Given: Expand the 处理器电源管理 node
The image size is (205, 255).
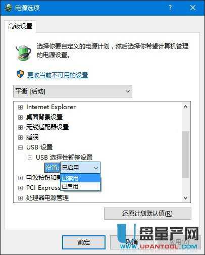Looking at the screenshot, I should pos(20,198).
